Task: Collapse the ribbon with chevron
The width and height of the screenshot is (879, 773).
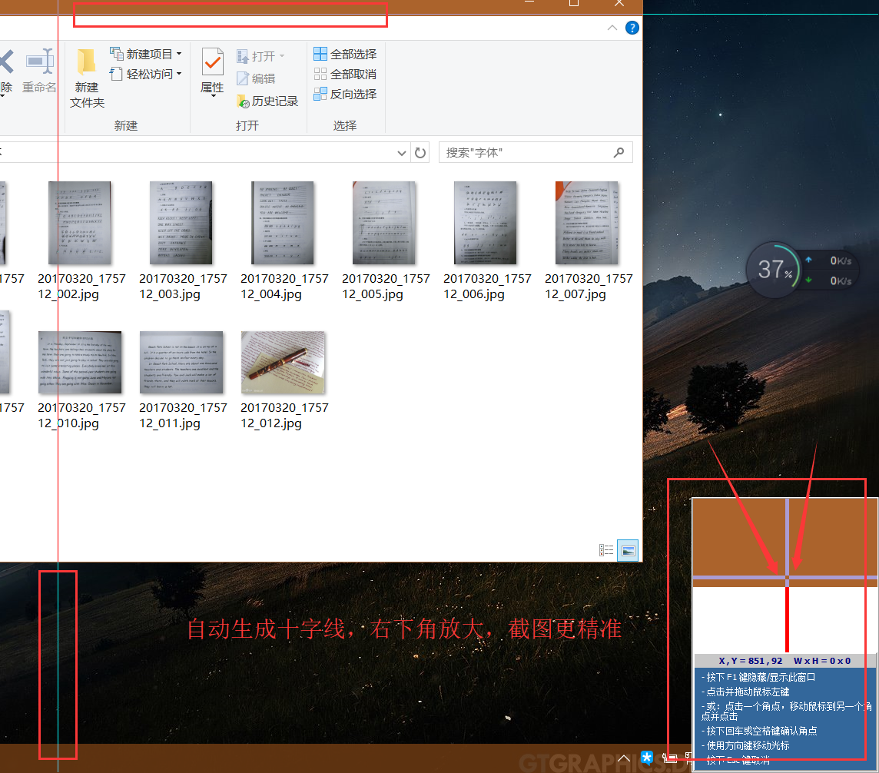Action: [612, 28]
